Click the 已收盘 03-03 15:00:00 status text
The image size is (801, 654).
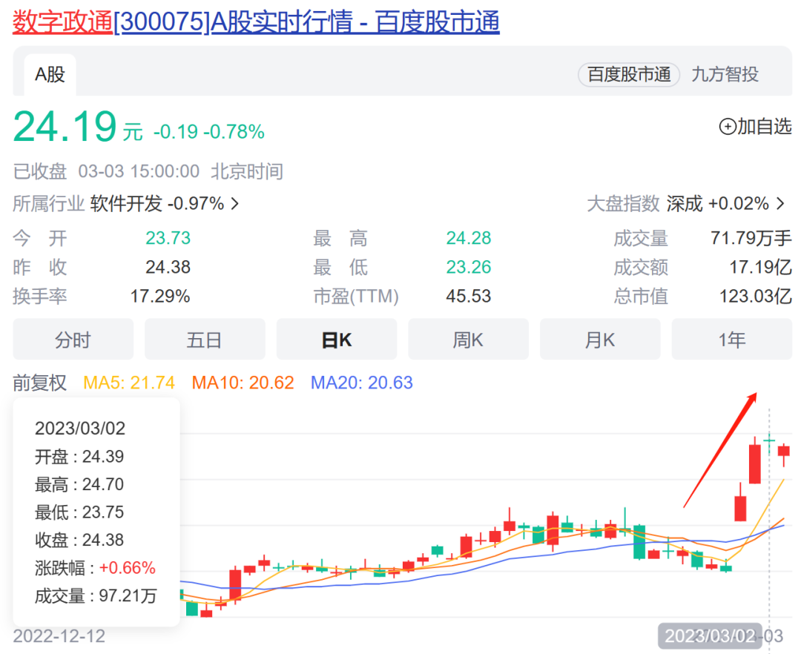[106, 171]
